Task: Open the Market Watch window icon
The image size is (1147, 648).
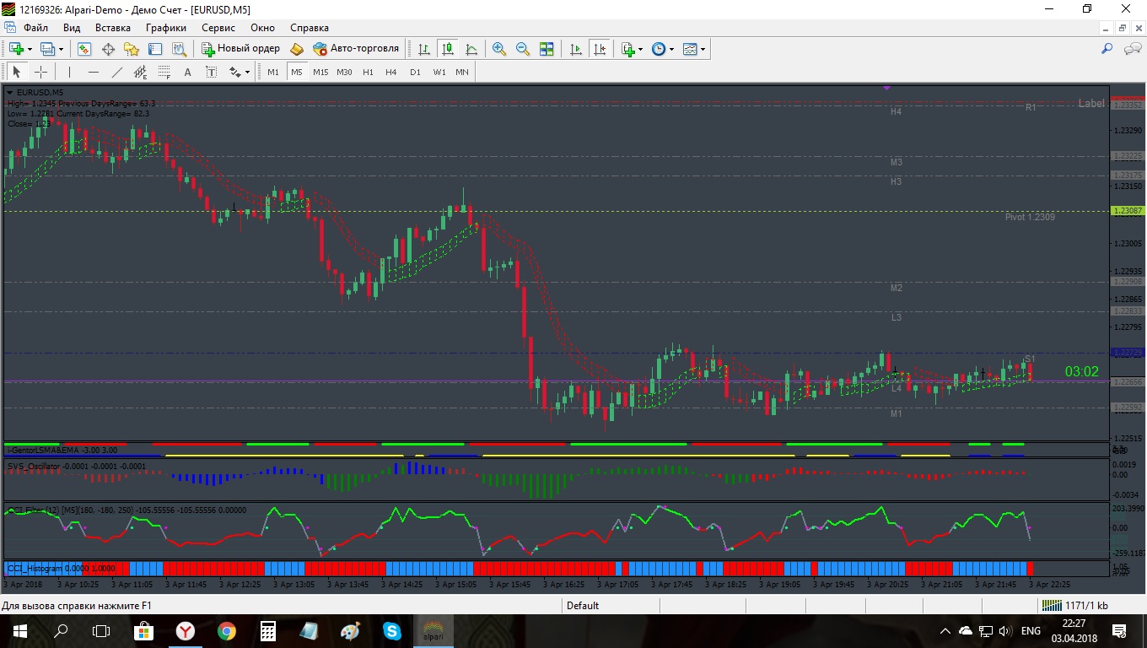Action: pyautogui.click(x=84, y=49)
